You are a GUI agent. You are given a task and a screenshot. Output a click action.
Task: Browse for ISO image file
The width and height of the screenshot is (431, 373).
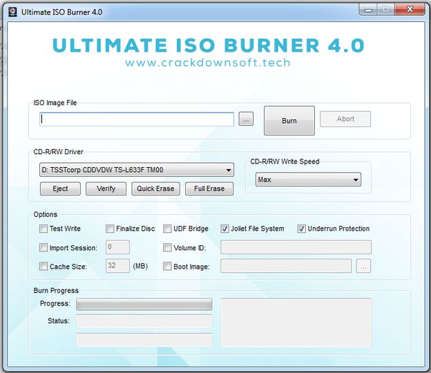click(246, 119)
